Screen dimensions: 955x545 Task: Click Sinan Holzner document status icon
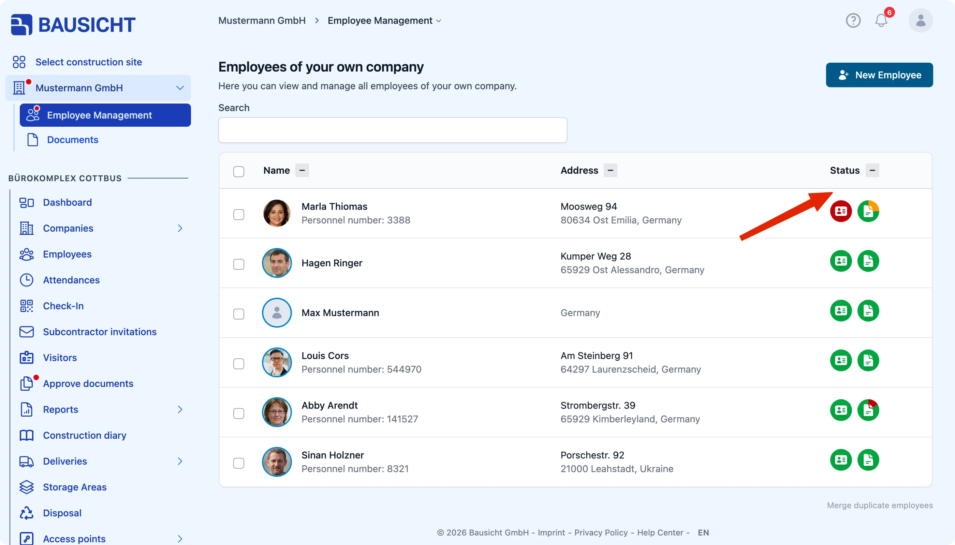pyautogui.click(x=868, y=460)
